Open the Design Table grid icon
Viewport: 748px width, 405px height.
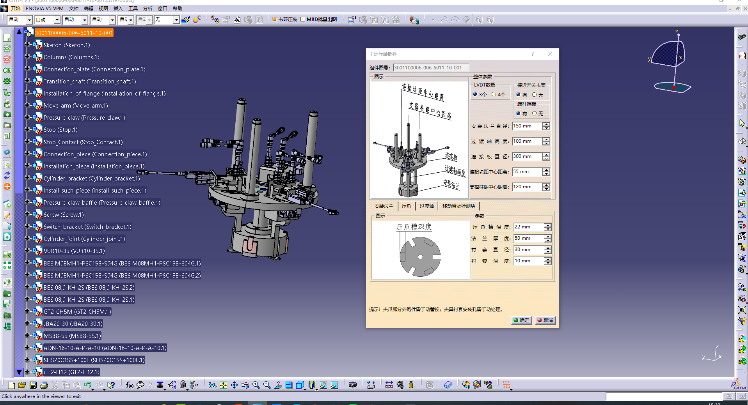[x=160, y=385]
